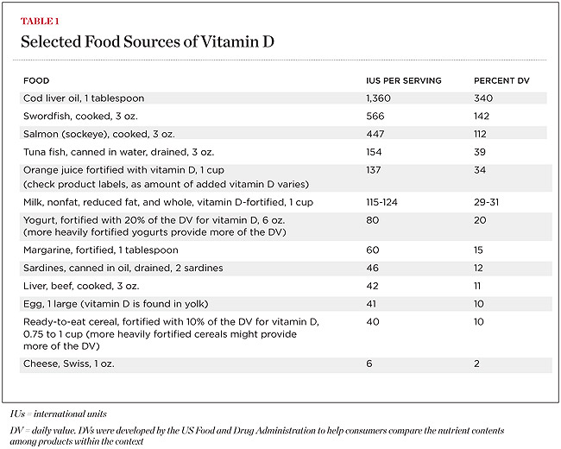561x449 pixels.
Task: Select the "PERCENT DV" column header
Action: 500,80
